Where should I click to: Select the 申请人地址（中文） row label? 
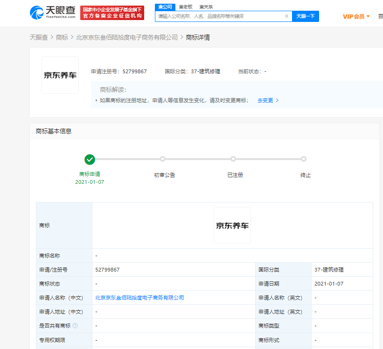pos(61,312)
